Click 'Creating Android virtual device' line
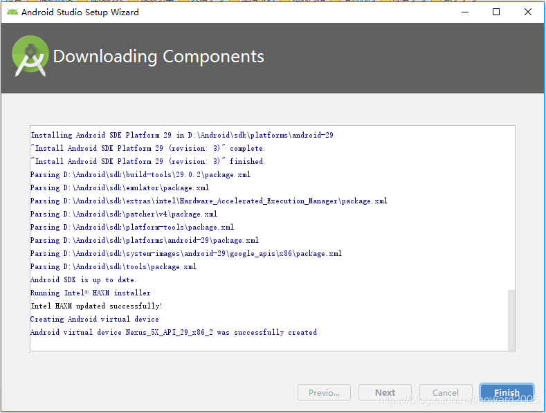Viewport: 546px width, 413px height. click(94, 320)
